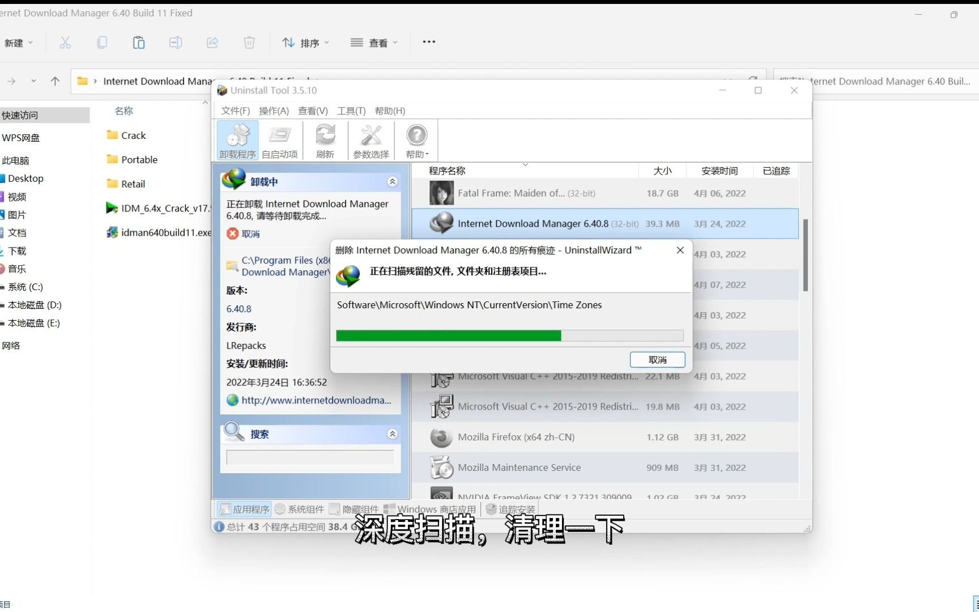Viewport: 979px width, 612px height.
Task: Collapse the 卸载中 panel chevron
Action: pos(392,181)
